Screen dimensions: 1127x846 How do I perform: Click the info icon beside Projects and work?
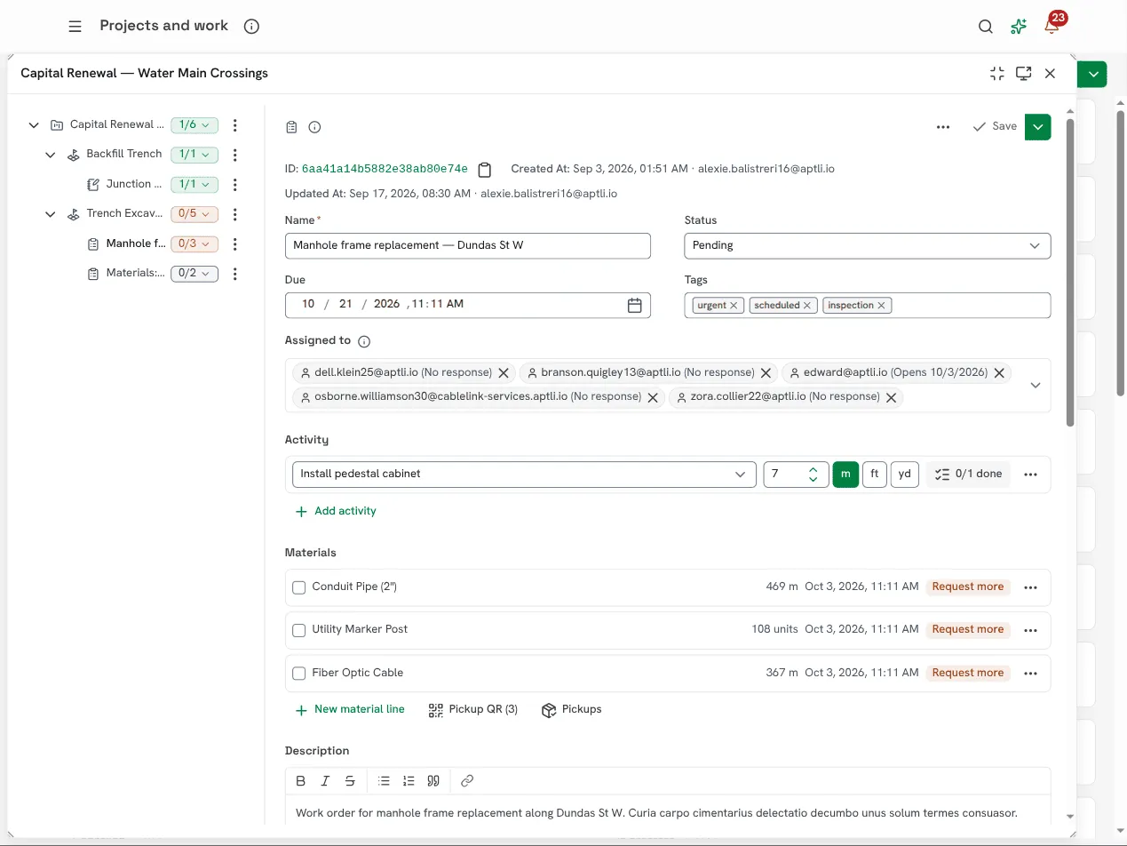pos(251,27)
